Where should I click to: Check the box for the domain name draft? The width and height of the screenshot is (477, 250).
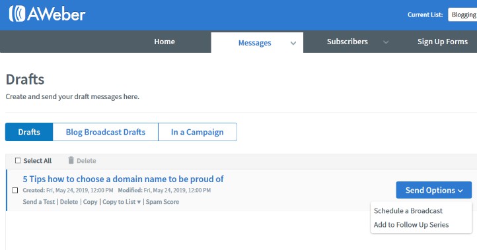pos(15,190)
